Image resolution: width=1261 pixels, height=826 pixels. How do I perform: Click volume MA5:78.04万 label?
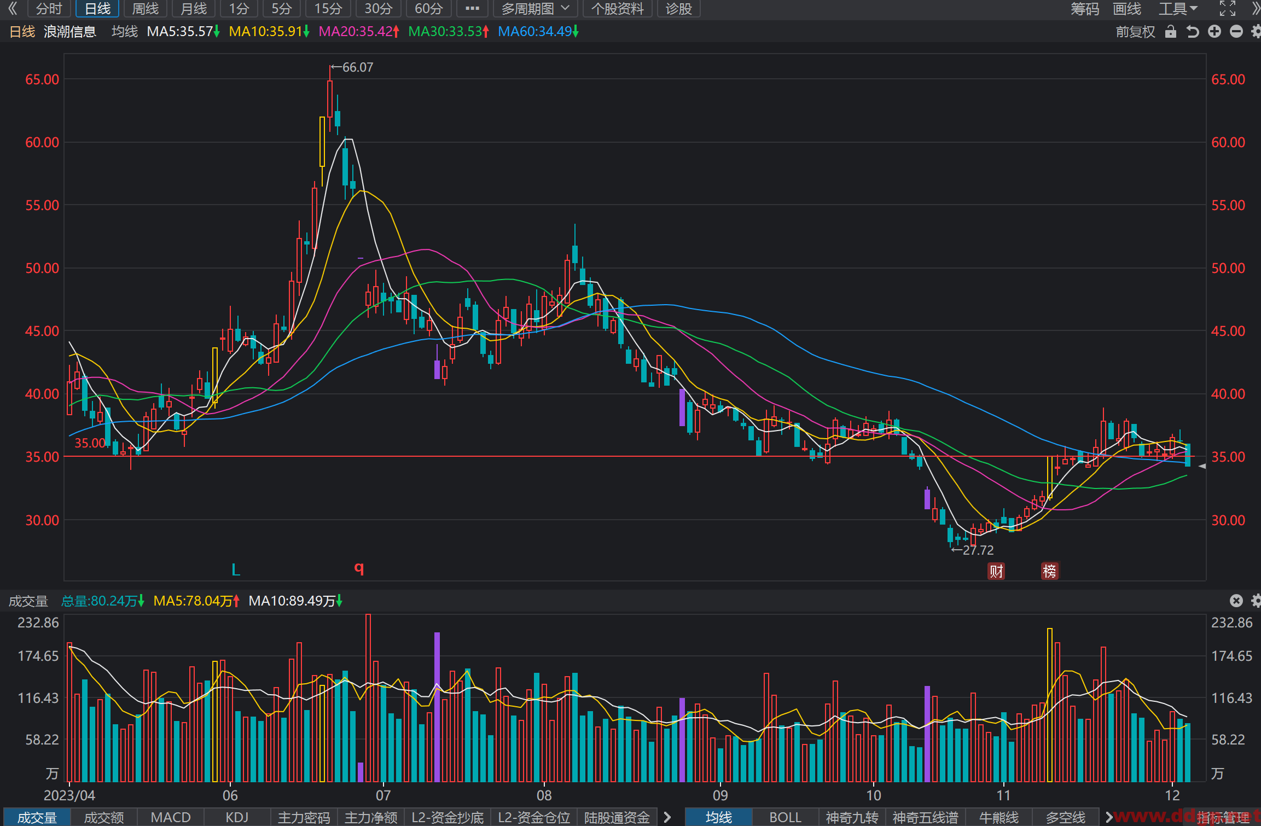tap(197, 601)
